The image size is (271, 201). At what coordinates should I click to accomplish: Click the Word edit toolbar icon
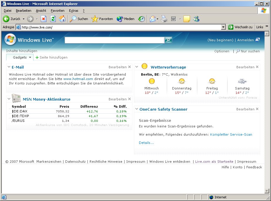tap(174, 19)
